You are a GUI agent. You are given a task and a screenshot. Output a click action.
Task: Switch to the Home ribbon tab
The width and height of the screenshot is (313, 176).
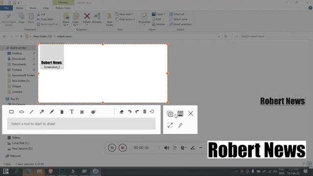coord(20,8)
